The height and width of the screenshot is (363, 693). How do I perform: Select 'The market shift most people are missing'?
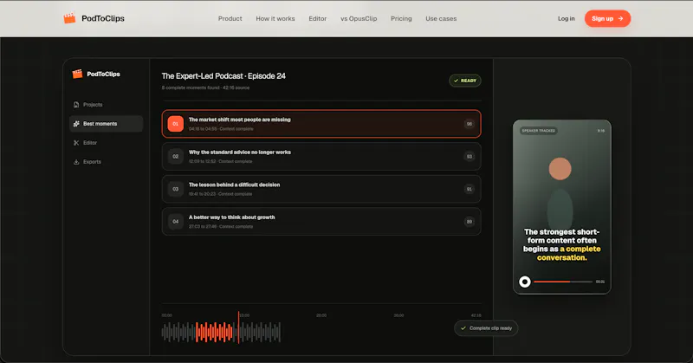point(240,120)
